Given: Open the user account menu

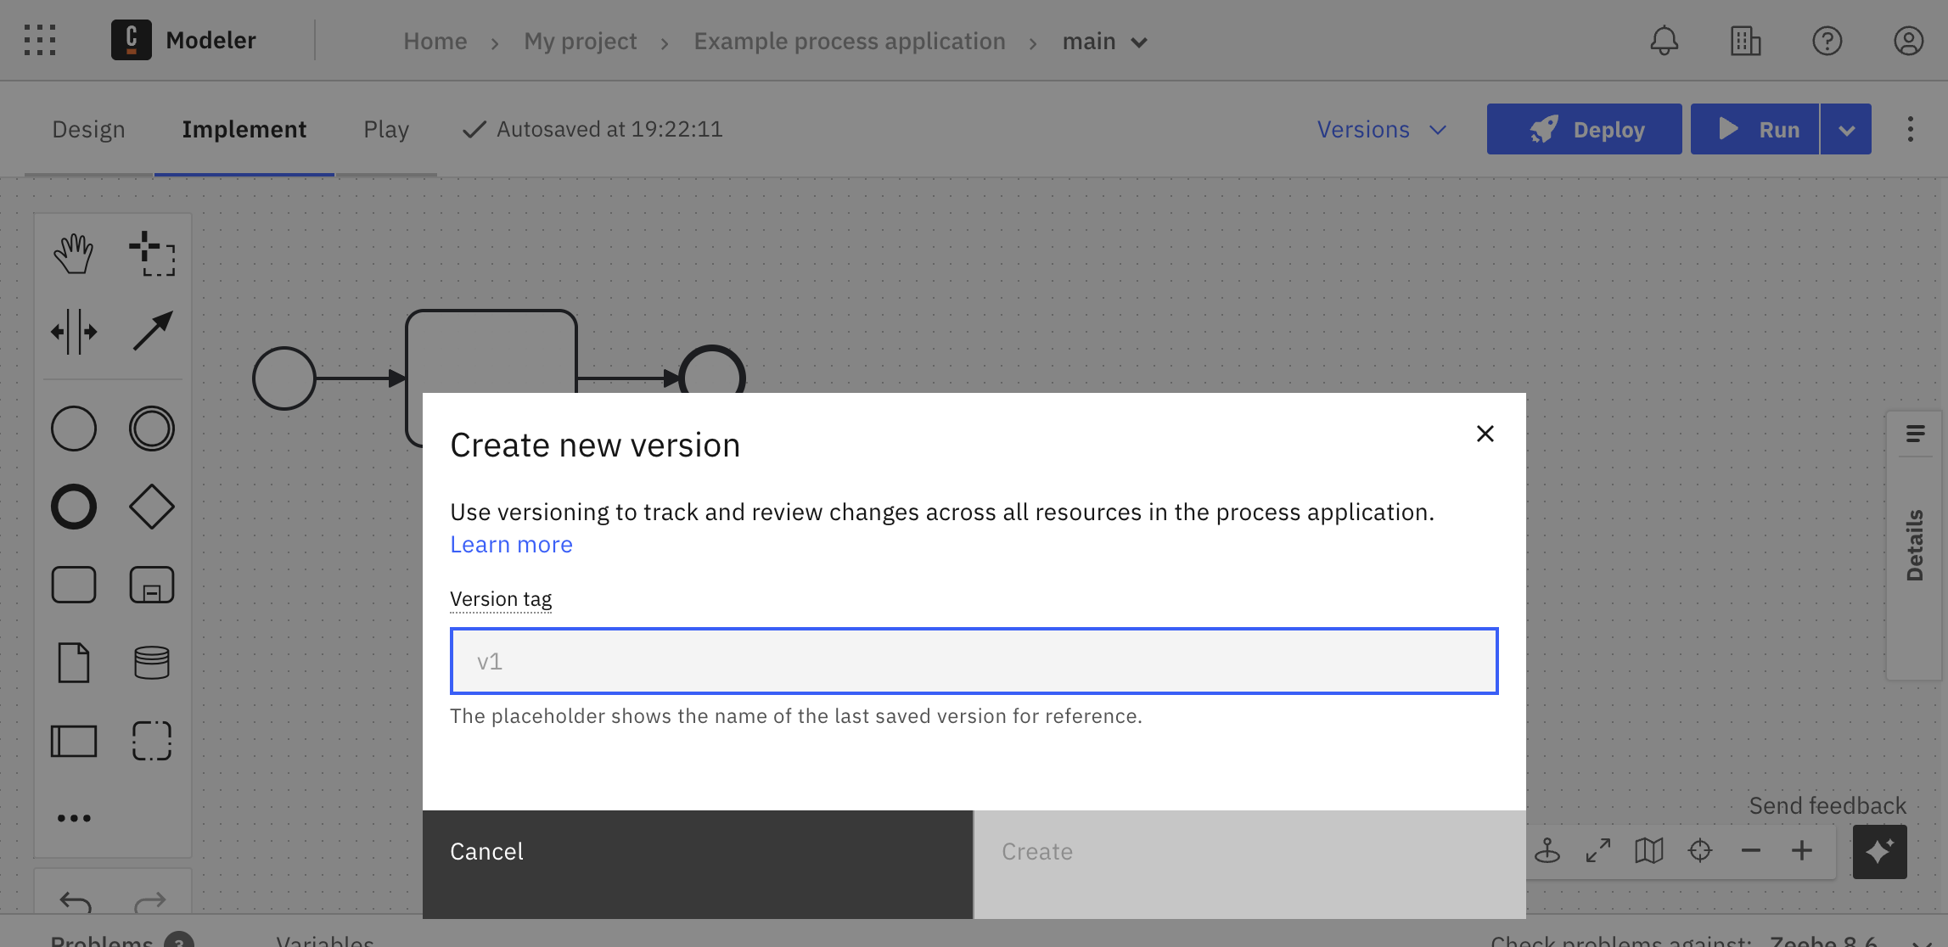Looking at the screenshot, I should click(x=1908, y=41).
